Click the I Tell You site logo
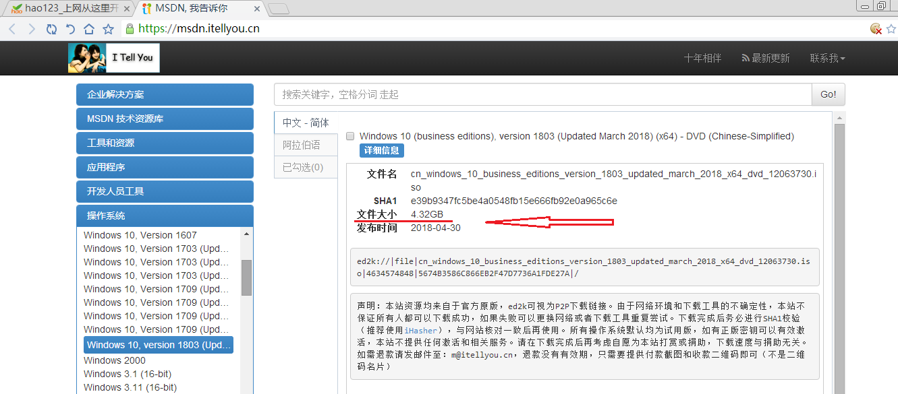Screen dimensions: 898x394 [x=114, y=58]
